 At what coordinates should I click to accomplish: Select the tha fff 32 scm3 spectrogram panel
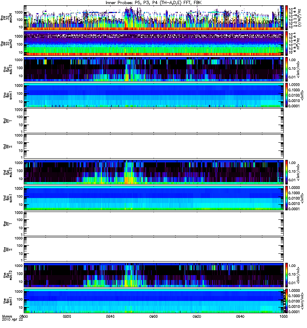tap(154, 43)
